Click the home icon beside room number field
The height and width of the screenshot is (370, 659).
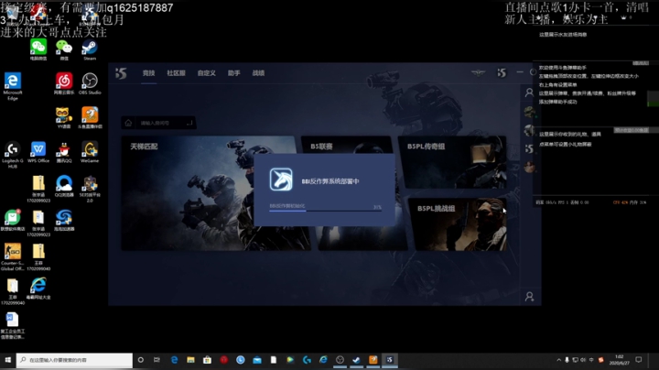(128, 123)
